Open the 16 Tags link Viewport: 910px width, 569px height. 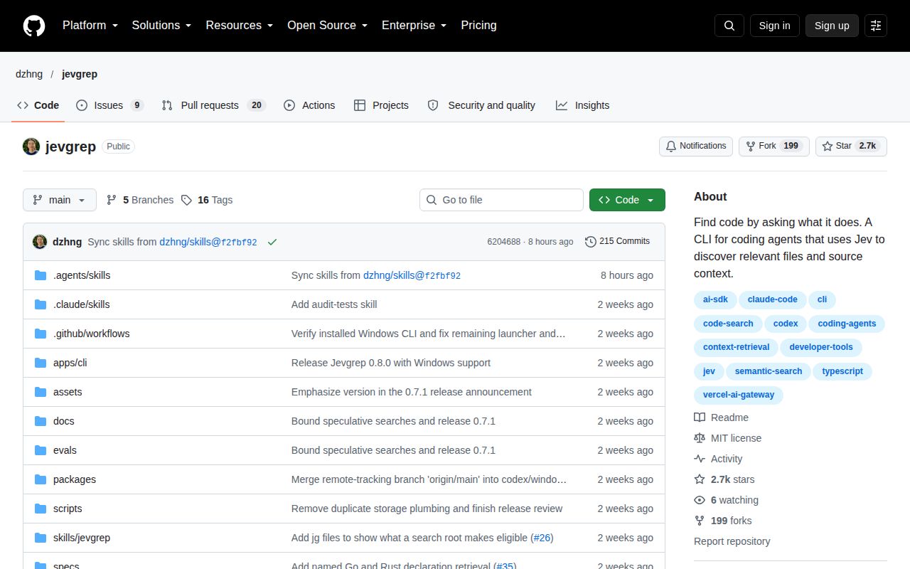pos(207,200)
